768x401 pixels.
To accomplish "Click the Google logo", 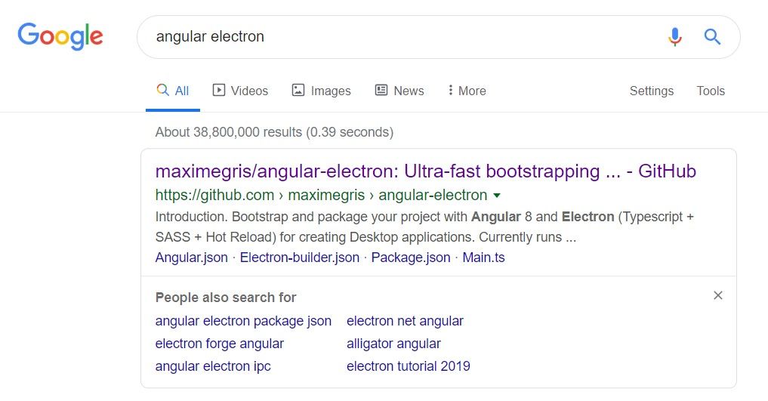I will click(x=60, y=37).
